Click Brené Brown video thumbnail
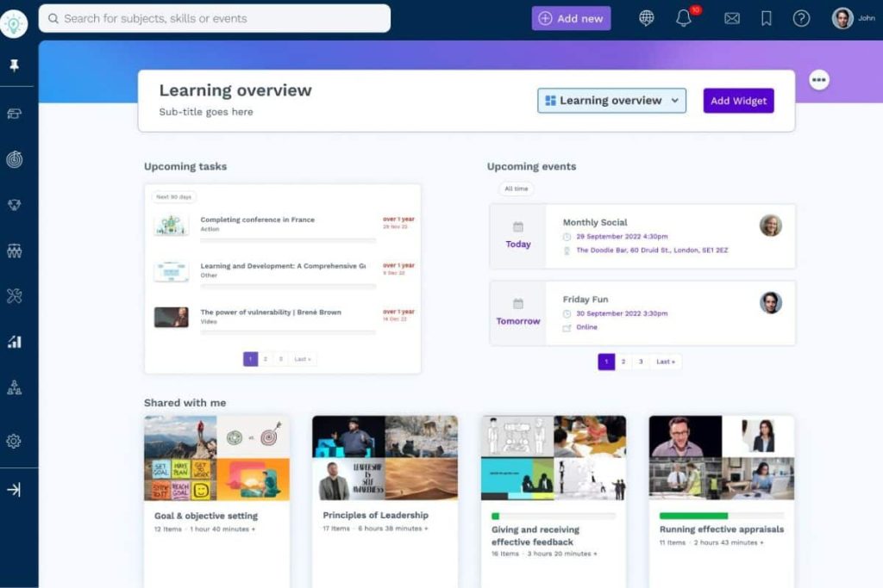Screen dimensions: 883x588 pyautogui.click(x=172, y=317)
